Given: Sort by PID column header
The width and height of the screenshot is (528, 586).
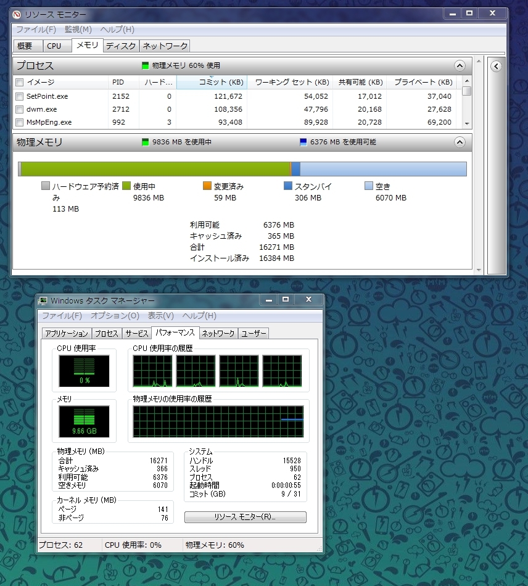Looking at the screenshot, I should (124, 82).
